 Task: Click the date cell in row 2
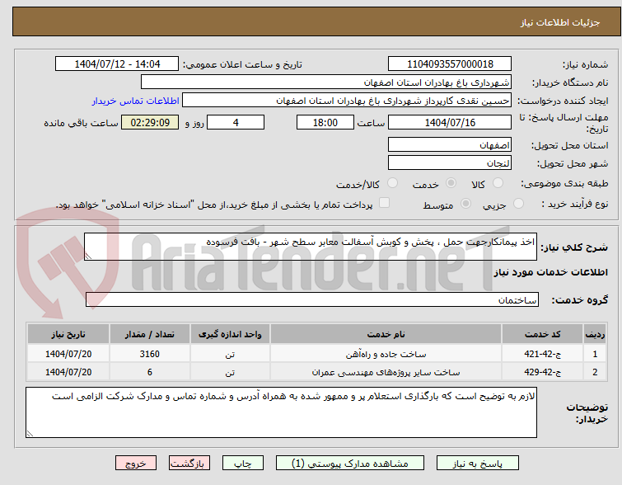coord(68,372)
